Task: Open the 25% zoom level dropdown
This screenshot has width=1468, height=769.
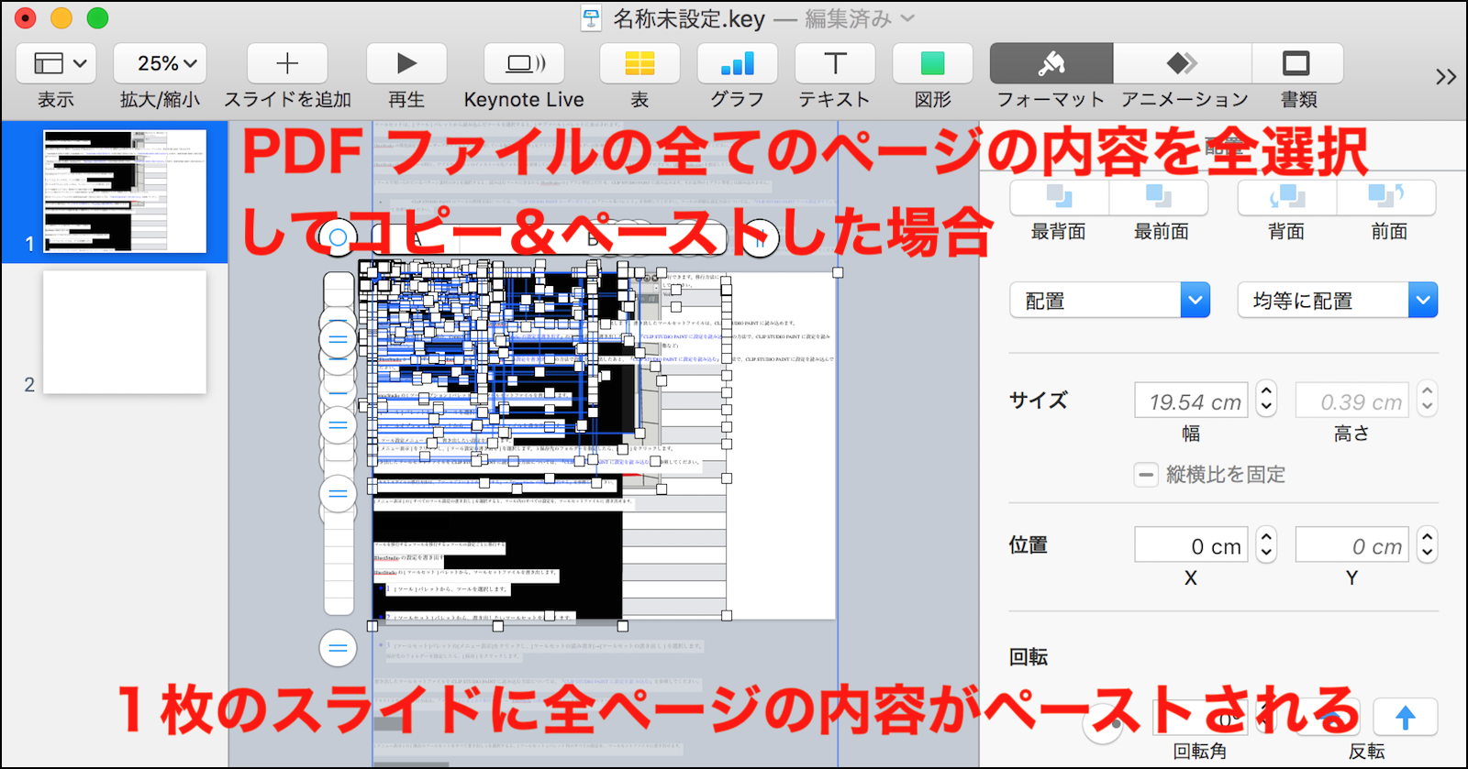Action: pyautogui.click(x=160, y=63)
